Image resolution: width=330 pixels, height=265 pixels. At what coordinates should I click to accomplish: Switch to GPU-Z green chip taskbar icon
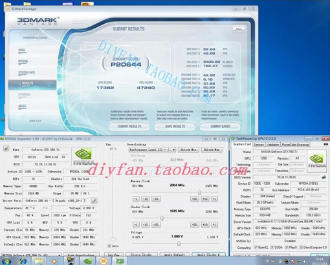click(x=119, y=261)
